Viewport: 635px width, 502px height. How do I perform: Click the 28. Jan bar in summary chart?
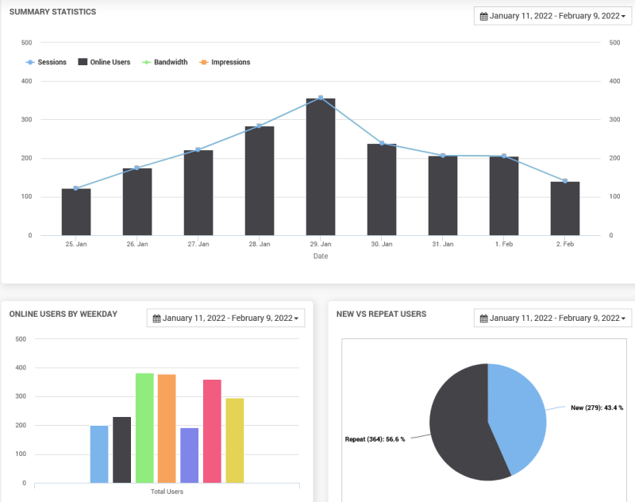tap(260, 183)
